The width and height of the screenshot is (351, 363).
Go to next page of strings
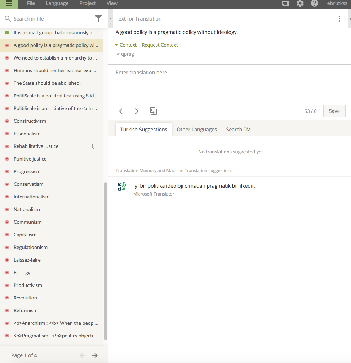coord(94,355)
